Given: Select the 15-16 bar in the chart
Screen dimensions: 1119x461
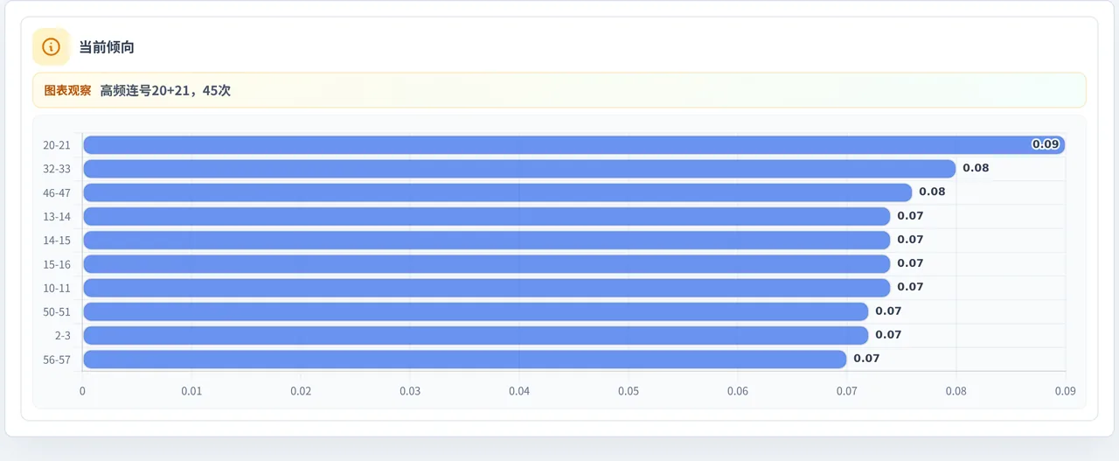Looking at the screenshot, I should tap(487, 263).
